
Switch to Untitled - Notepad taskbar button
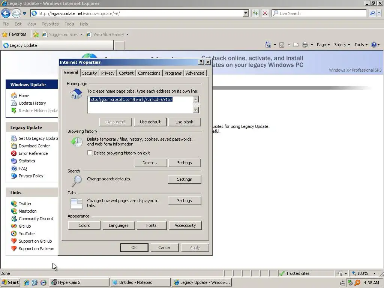point(140,282)
